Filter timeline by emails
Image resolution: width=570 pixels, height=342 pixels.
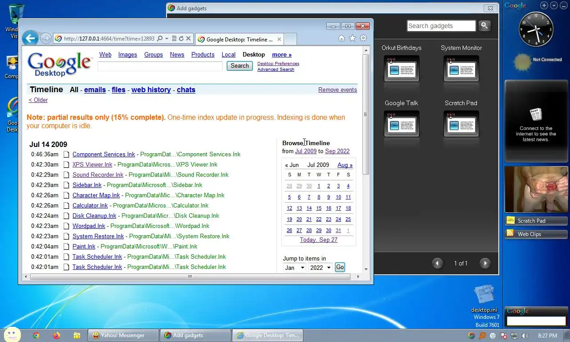(x=95, y=90)
